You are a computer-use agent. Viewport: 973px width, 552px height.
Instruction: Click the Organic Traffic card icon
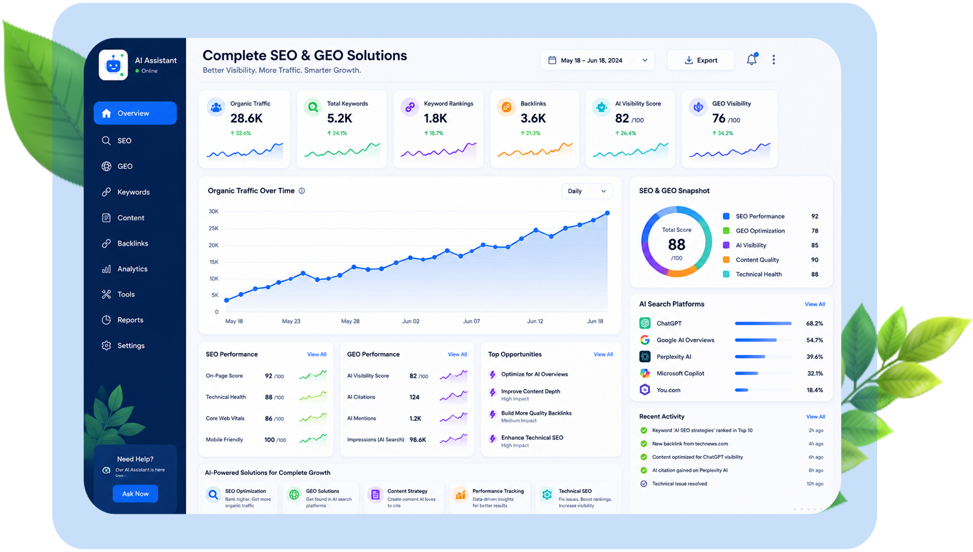(x=216, y=107)
